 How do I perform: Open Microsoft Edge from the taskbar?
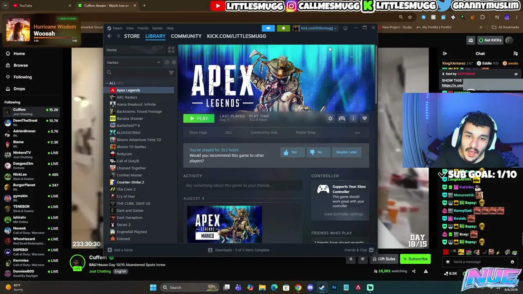[x=274, y=287]
